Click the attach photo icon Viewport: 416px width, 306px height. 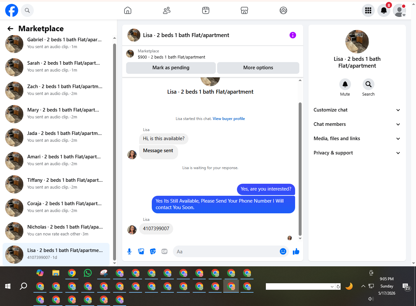coord(141,251)
